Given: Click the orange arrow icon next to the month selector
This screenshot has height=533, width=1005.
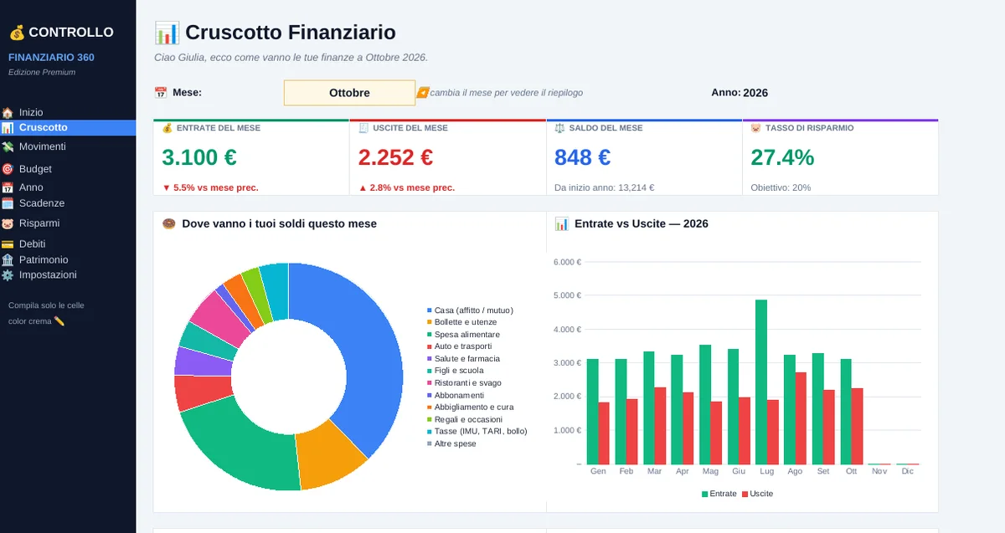Looking at the screenshot, I should [x=423, y=93].
